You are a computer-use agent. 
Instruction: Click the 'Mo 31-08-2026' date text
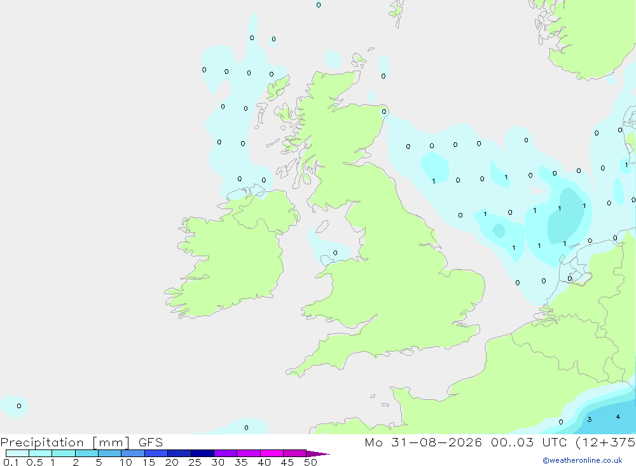coord(423,442)
